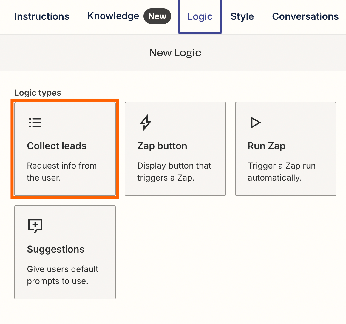Go to the Style tab
Screen dimensions: 346x324
(242, 16)
